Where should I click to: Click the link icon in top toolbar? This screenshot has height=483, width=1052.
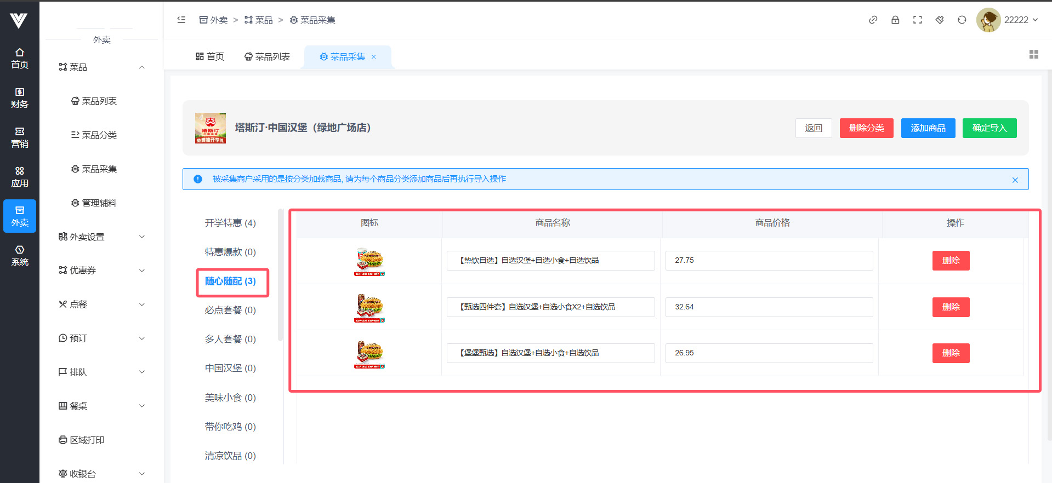pos(873,20)
